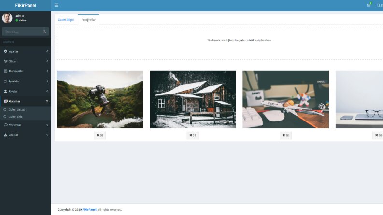Image resolution: width=383 pixels, height=215 pixels.
Task: Click the Kategoriler menu label
Action: point(16,71)
